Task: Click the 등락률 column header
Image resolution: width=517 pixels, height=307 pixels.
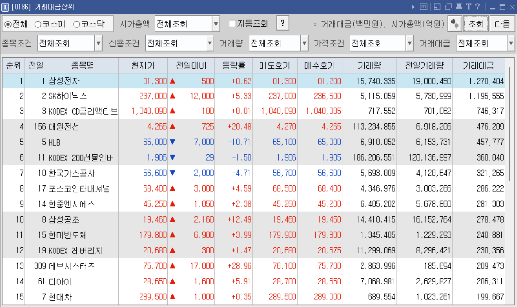Action: 234,65
